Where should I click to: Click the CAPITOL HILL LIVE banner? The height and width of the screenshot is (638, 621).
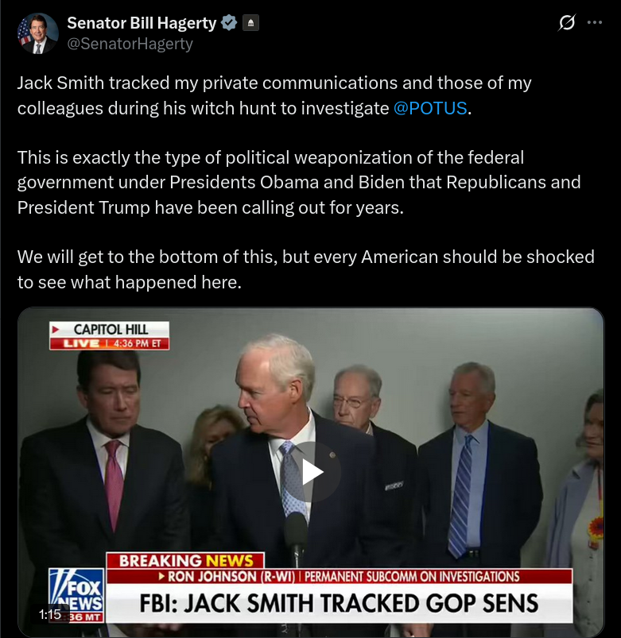click(109, 335)
